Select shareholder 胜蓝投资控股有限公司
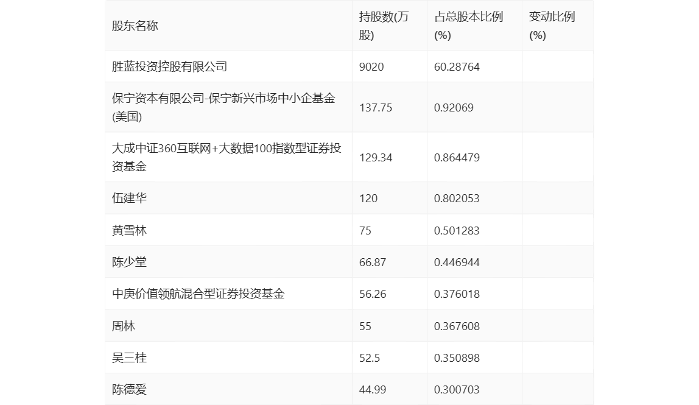Screen dimensions: 699x405 [x=169, y=66]
